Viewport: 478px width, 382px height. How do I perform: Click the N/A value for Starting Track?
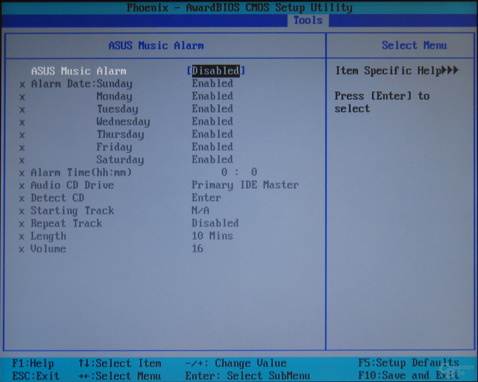point(200,210)
